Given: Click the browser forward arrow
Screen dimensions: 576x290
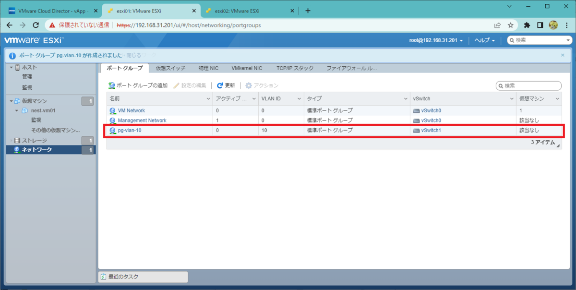Looking at the screenshot, I should point(22,25).
